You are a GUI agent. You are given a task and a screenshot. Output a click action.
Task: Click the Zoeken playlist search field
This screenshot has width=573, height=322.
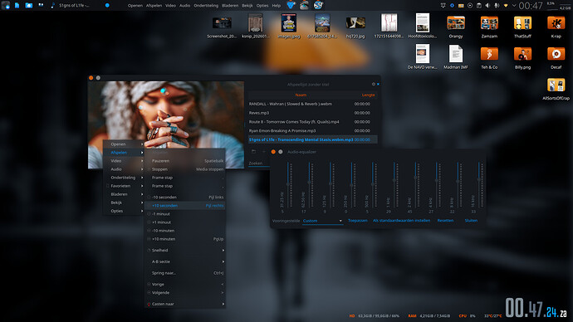pos(259,163)
